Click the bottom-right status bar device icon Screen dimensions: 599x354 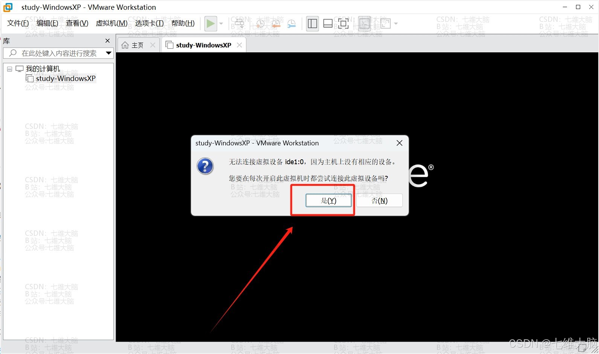582,349
